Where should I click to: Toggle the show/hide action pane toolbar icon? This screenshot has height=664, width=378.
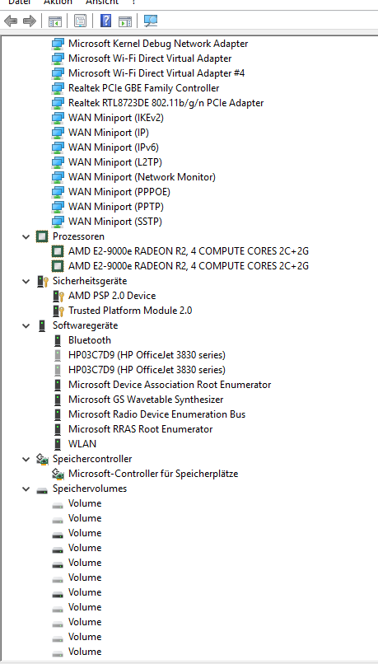pyautogui.click(x=125, y=21)
